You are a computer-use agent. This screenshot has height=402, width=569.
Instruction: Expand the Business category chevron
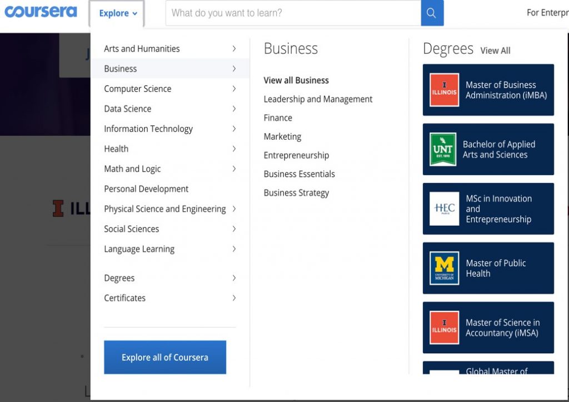[234, 68]
